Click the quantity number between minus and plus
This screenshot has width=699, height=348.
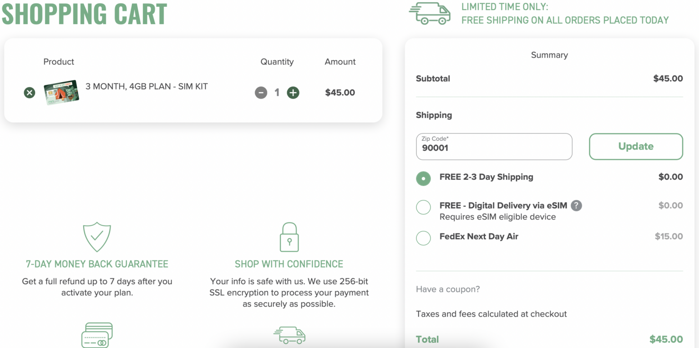pyautogui.click(x=277, y=93)
